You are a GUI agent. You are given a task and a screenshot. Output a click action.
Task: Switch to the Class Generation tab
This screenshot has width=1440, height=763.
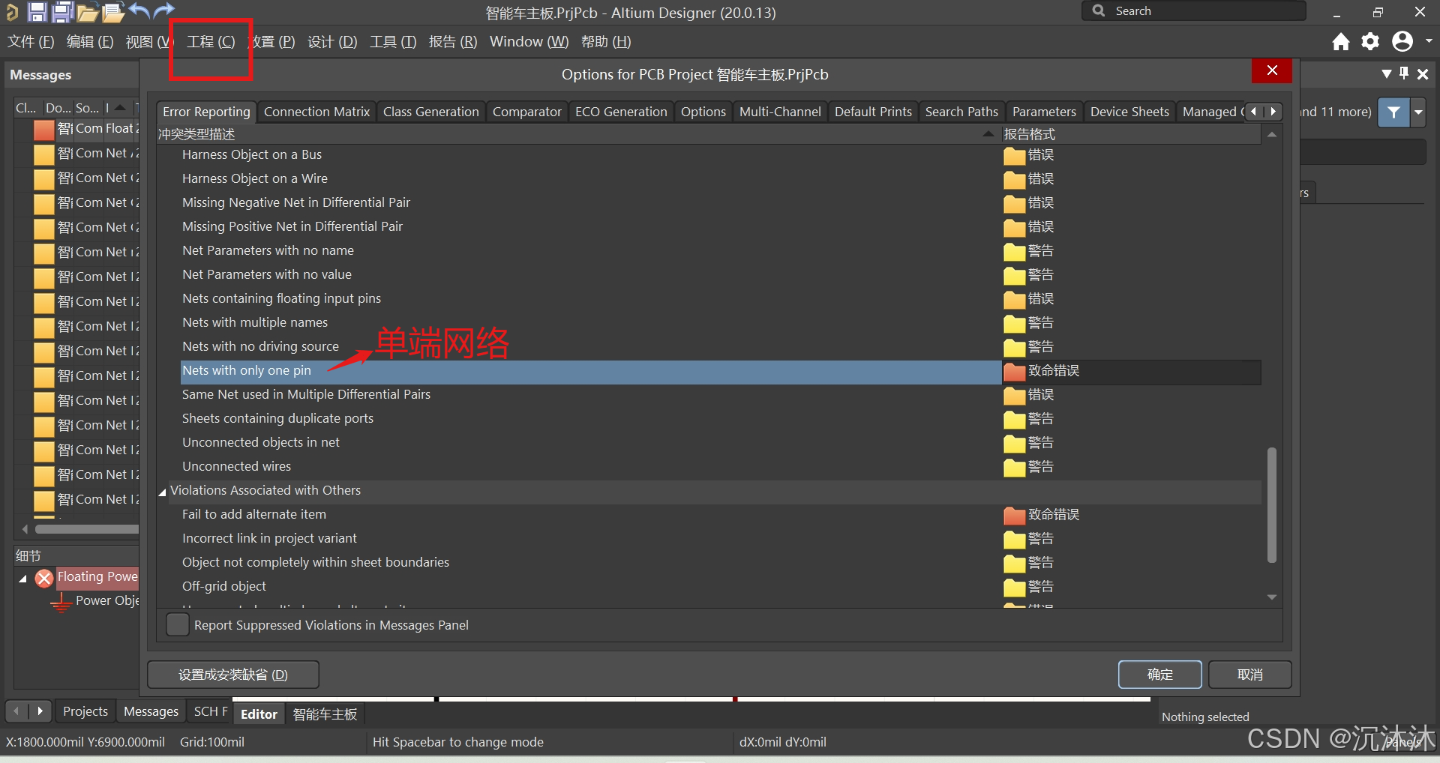tap(430, 112)
